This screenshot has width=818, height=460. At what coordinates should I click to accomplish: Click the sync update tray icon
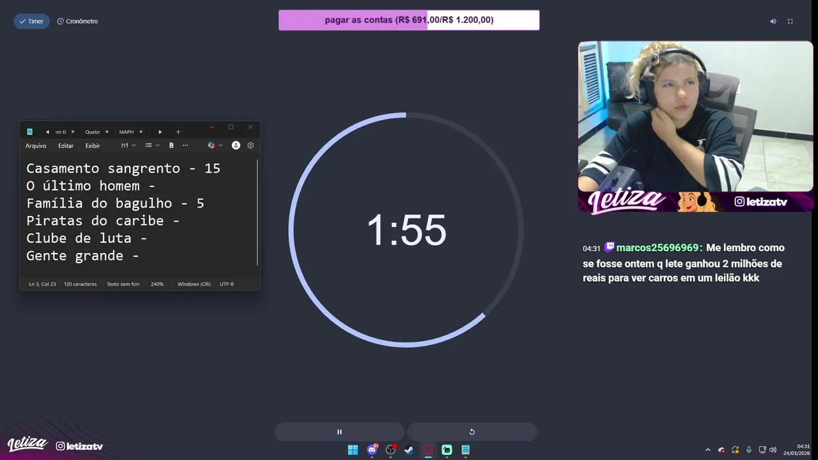[x=736, y=450]
